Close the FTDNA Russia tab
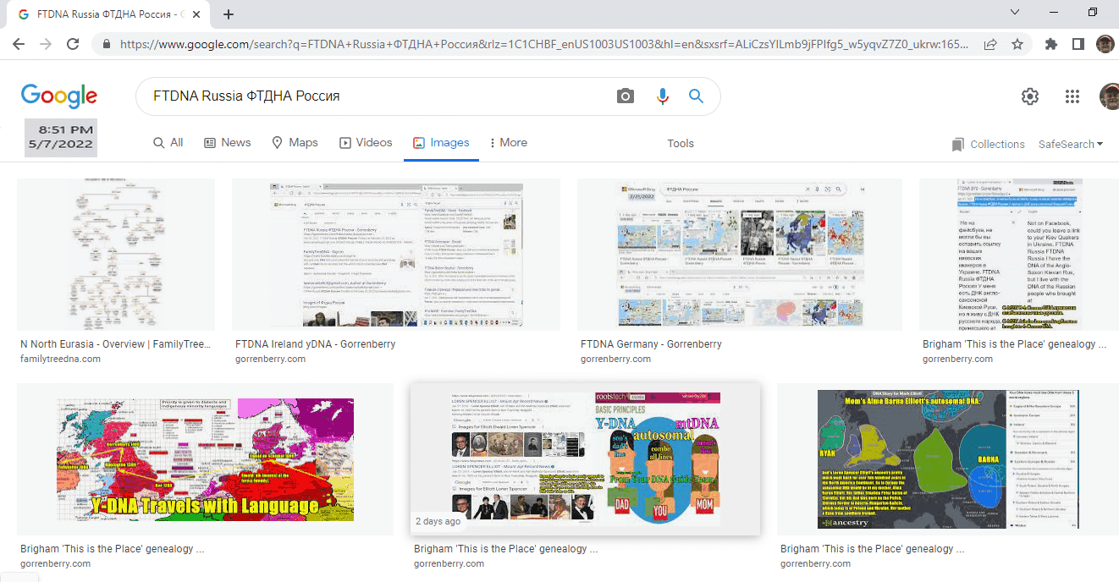1119x582 pixels. [x=198, y=14]
